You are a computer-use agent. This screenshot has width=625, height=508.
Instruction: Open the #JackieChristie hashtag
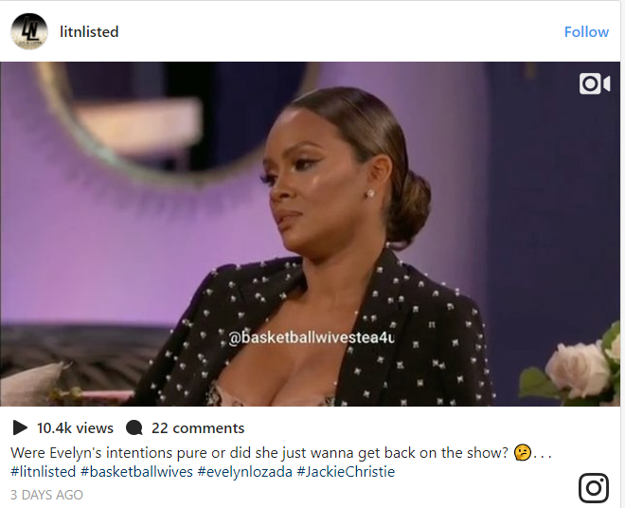coord(346,472)
